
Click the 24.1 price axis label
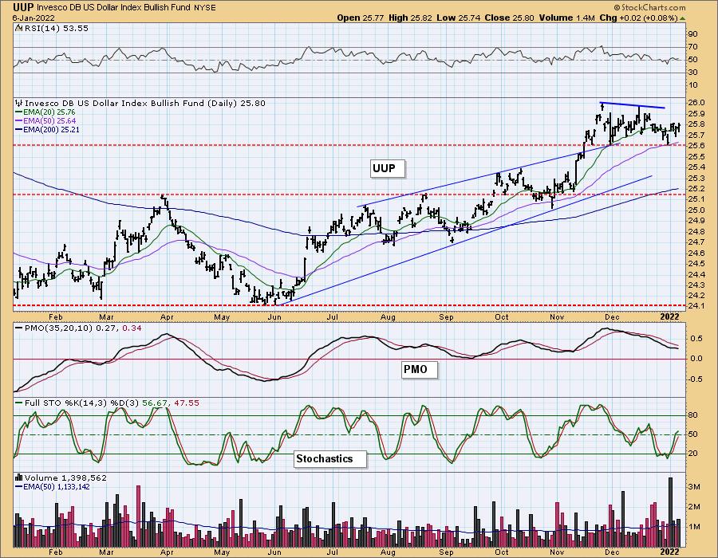coord(696,305)
